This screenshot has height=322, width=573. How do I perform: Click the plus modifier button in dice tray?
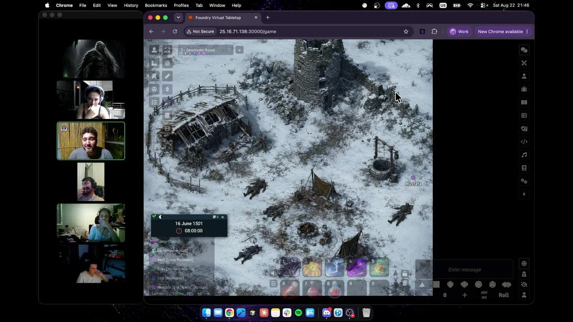click(x=464, y=295)
